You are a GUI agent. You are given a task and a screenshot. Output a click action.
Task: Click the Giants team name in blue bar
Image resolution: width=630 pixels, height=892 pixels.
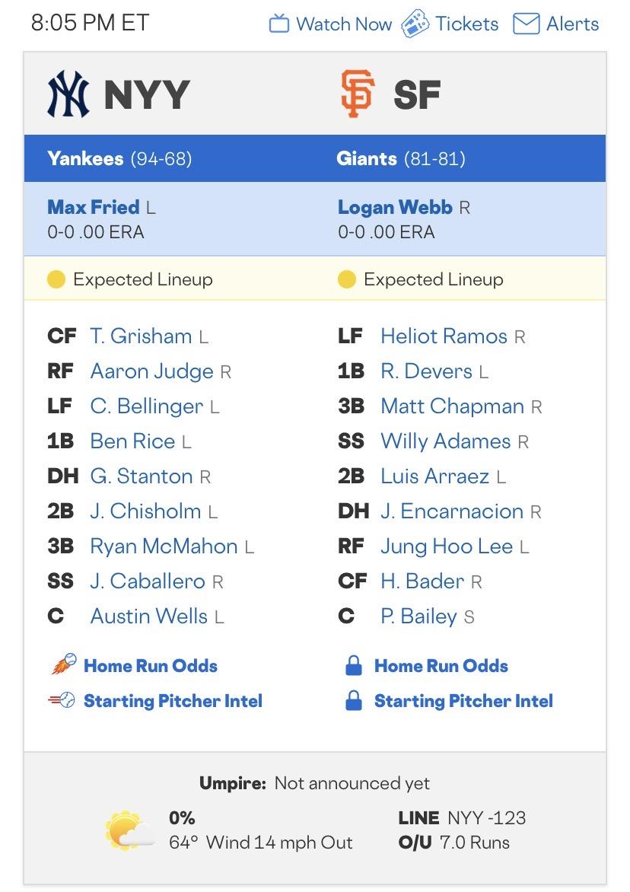coord(367,158)
